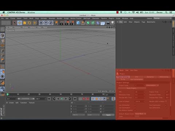Activate the Move tool

coord(20,23)
